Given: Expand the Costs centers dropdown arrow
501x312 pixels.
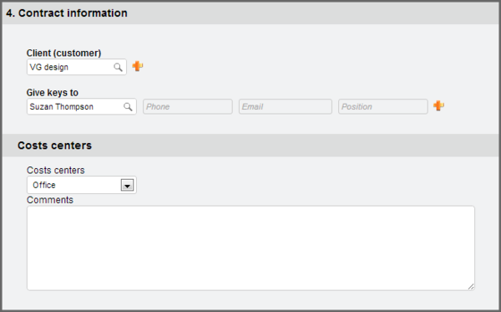Looking at the screenshot, I should [127, 186].
